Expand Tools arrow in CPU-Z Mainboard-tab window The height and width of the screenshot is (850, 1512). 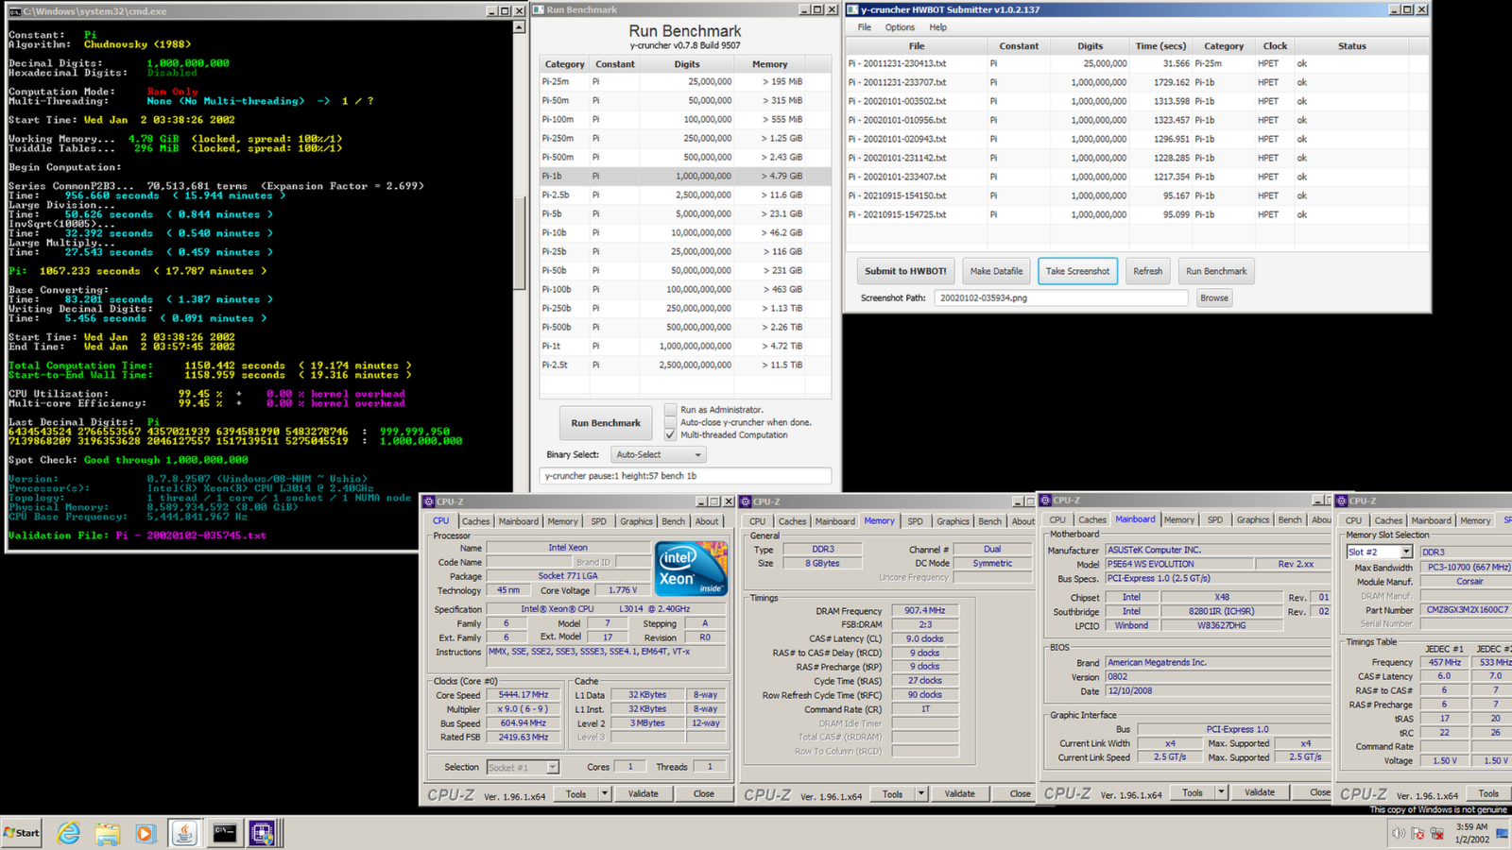coord(1221,792)
